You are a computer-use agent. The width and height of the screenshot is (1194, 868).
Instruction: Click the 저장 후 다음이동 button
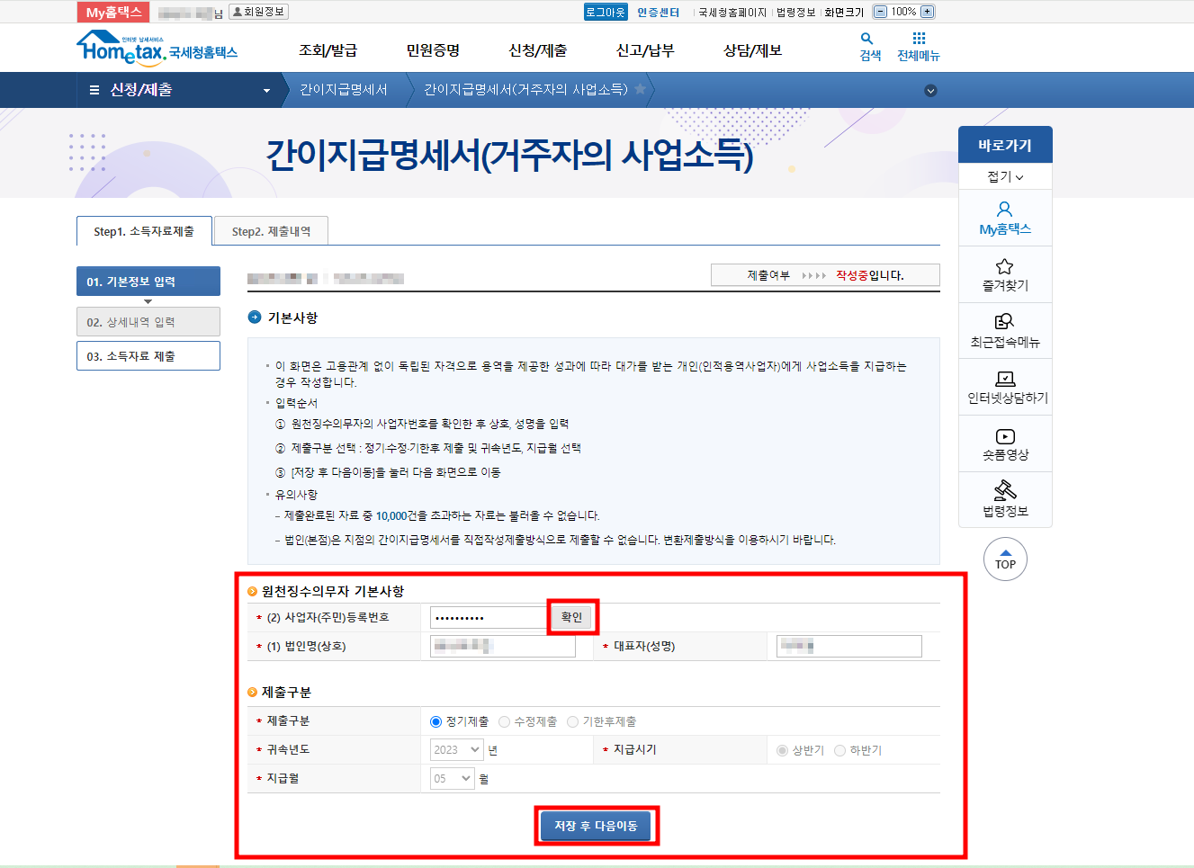[x=596, y=826]
